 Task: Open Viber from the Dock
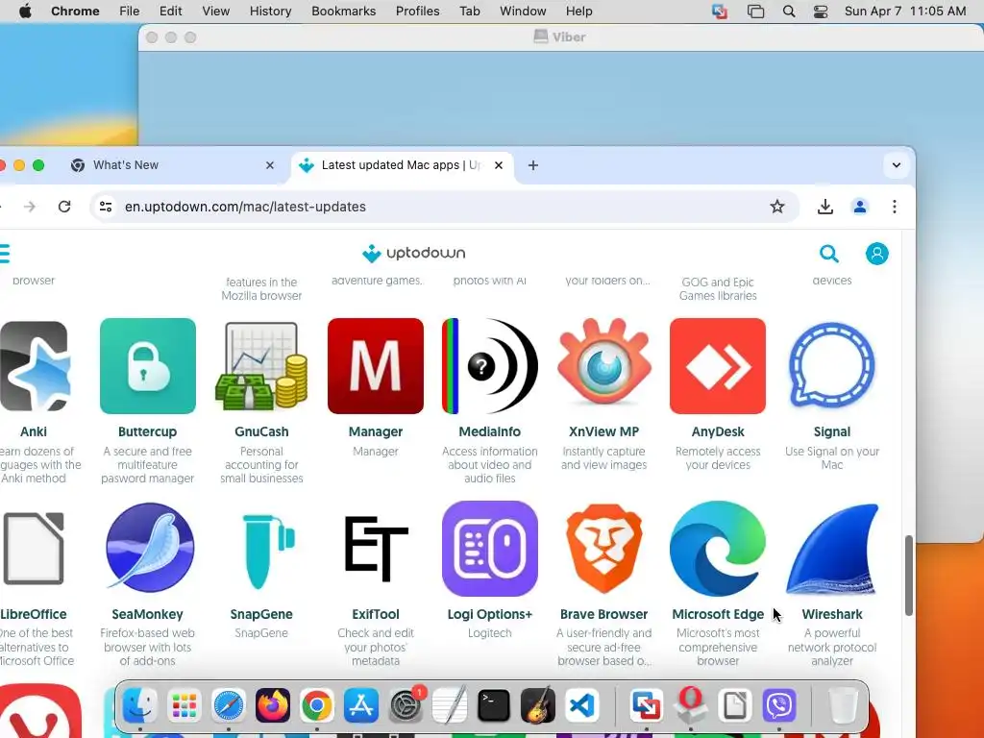pos(778,705)
